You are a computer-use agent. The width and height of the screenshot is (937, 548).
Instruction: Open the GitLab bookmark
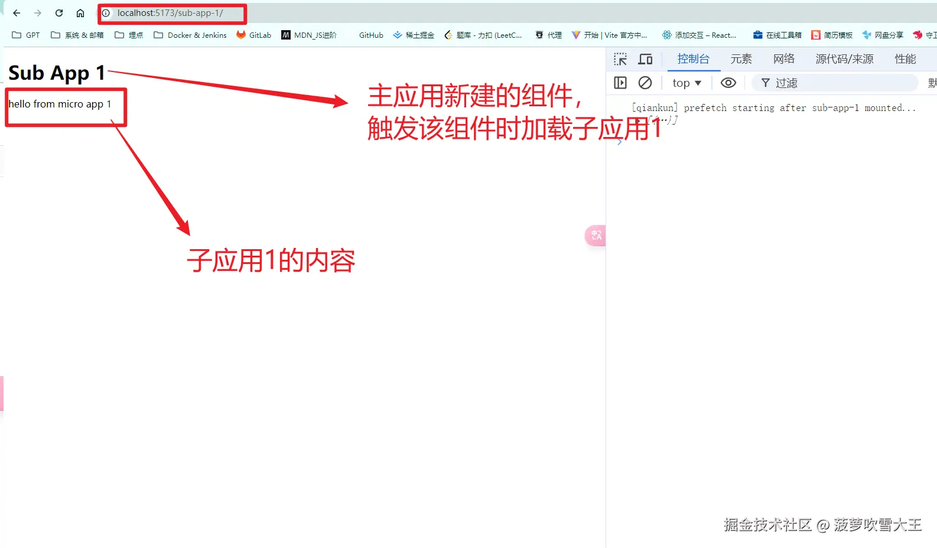coord(253,35)
